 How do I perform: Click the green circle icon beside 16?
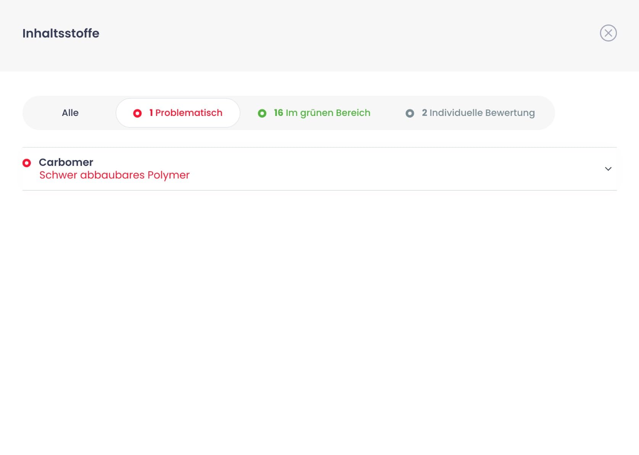(x=262, y=113)
